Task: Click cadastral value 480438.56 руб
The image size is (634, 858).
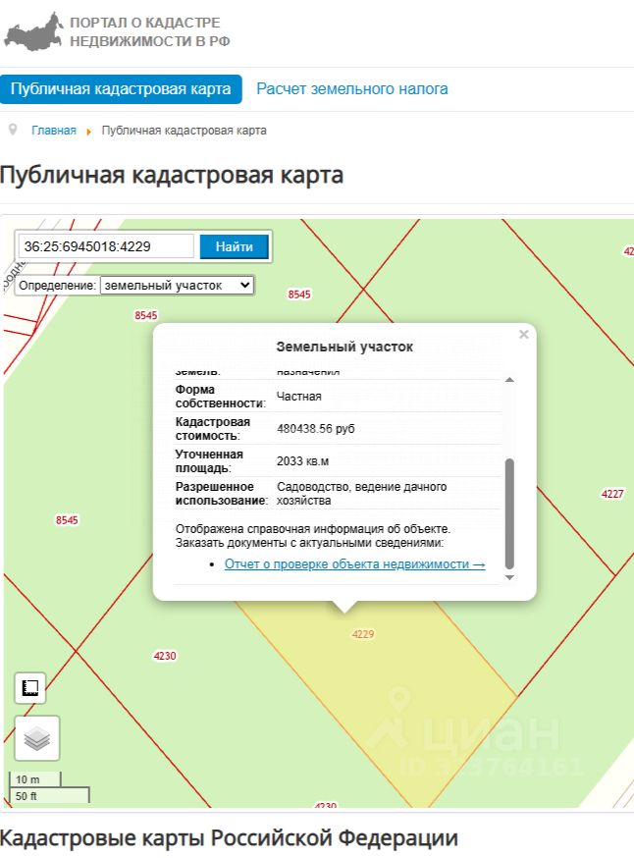Action: (316, 428)
